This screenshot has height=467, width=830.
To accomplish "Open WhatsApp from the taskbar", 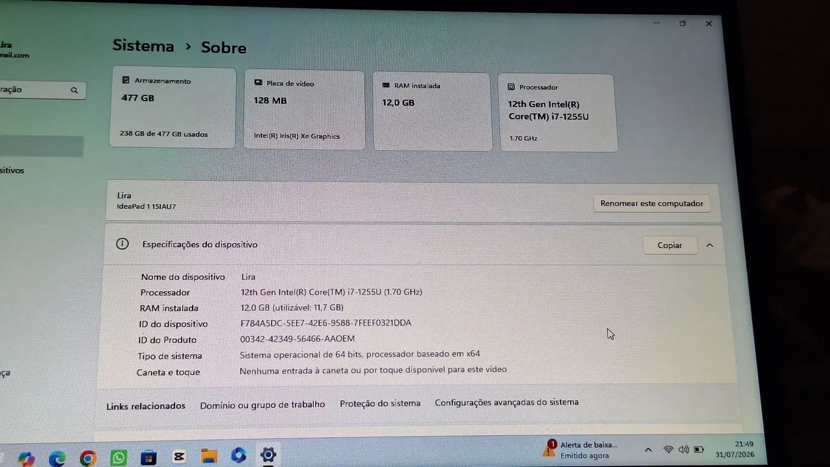I will 119,458.
